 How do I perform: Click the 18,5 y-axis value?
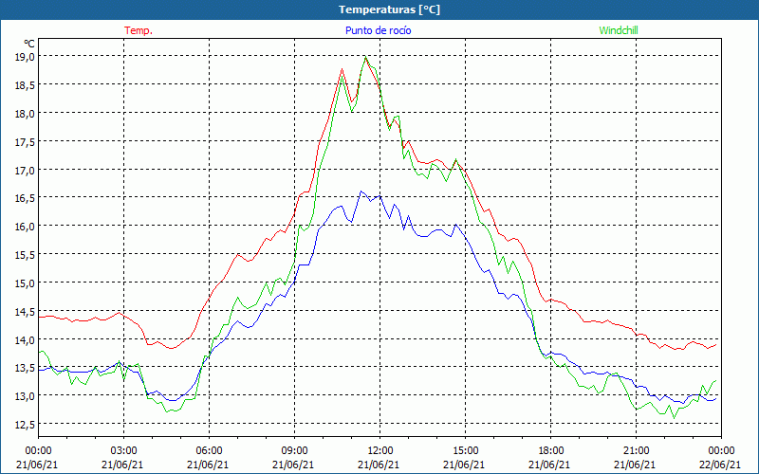click(x=27, y=84)
